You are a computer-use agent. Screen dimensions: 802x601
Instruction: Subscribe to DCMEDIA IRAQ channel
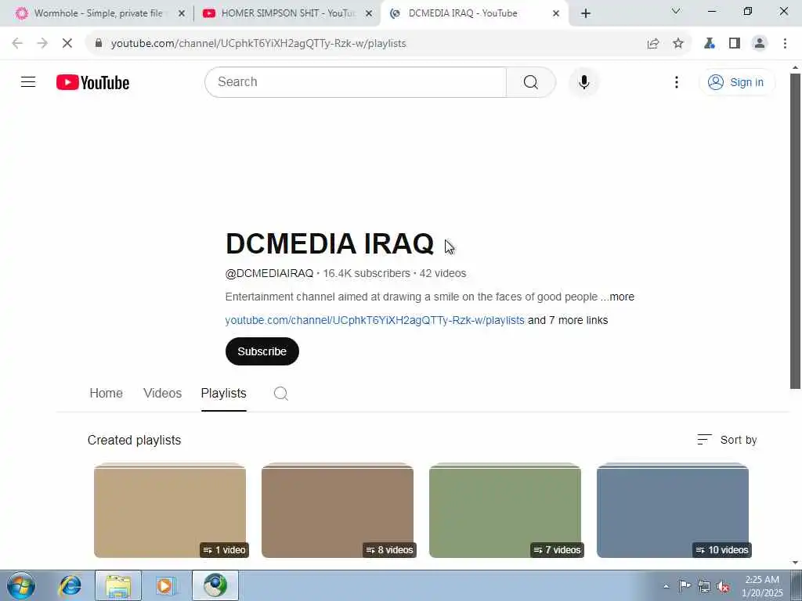pyautogui.click(x=262, y=351)
